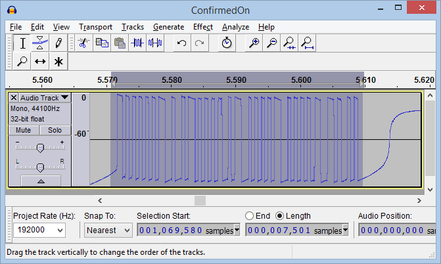The height and width of the screenshot is (264, 441).
Task: Maximize the ConfirmedOn window
Action: (398, 8)
